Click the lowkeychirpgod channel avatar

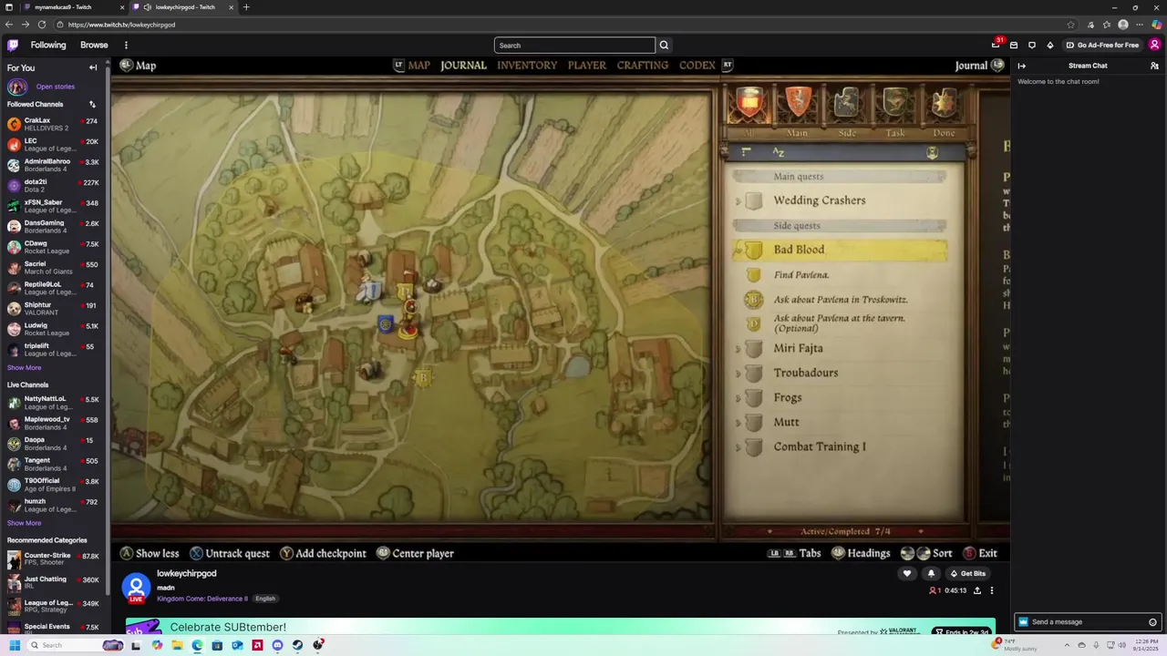click(136, 587)
